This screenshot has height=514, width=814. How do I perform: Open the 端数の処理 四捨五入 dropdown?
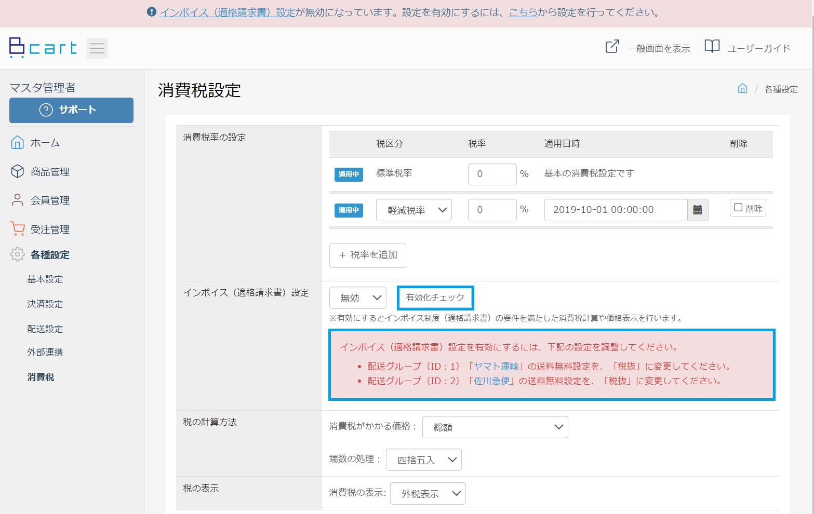point(424,459)
